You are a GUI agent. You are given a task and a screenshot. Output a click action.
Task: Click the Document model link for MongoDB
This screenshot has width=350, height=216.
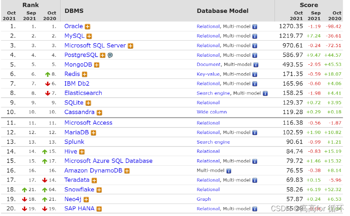208,64
